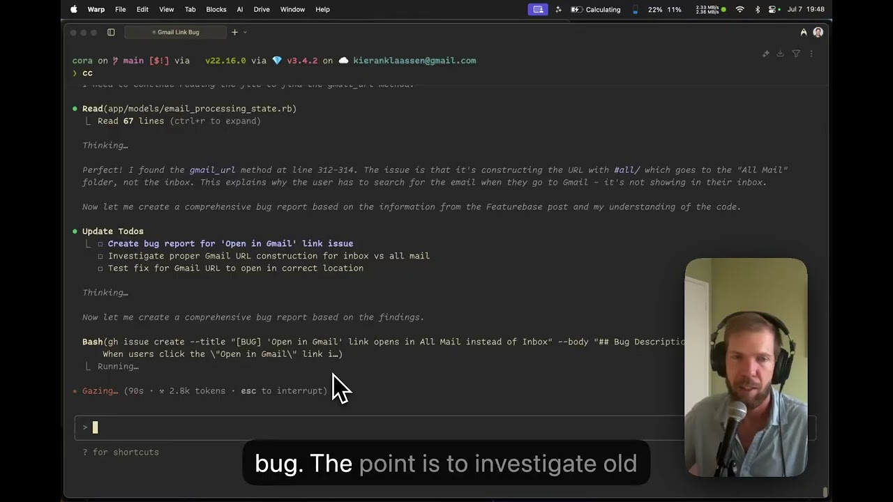The width and height of the screenshot is (893, 502).
Task: Click the new tab plus button
Action: point(234,32)
